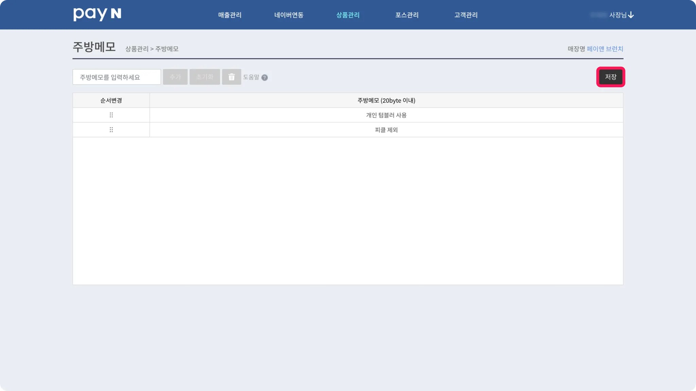Click drag handle for 개인 텀블러 사용
This screenshot has height=391, width=696.
coord(111,115)
